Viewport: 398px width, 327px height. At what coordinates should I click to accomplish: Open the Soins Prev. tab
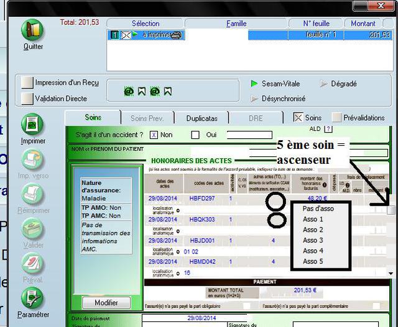(147, 118)
